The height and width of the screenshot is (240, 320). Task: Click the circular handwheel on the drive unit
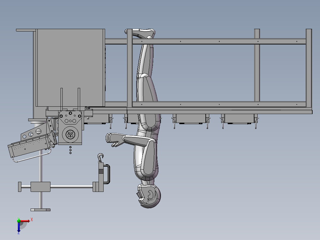[70, 134]
